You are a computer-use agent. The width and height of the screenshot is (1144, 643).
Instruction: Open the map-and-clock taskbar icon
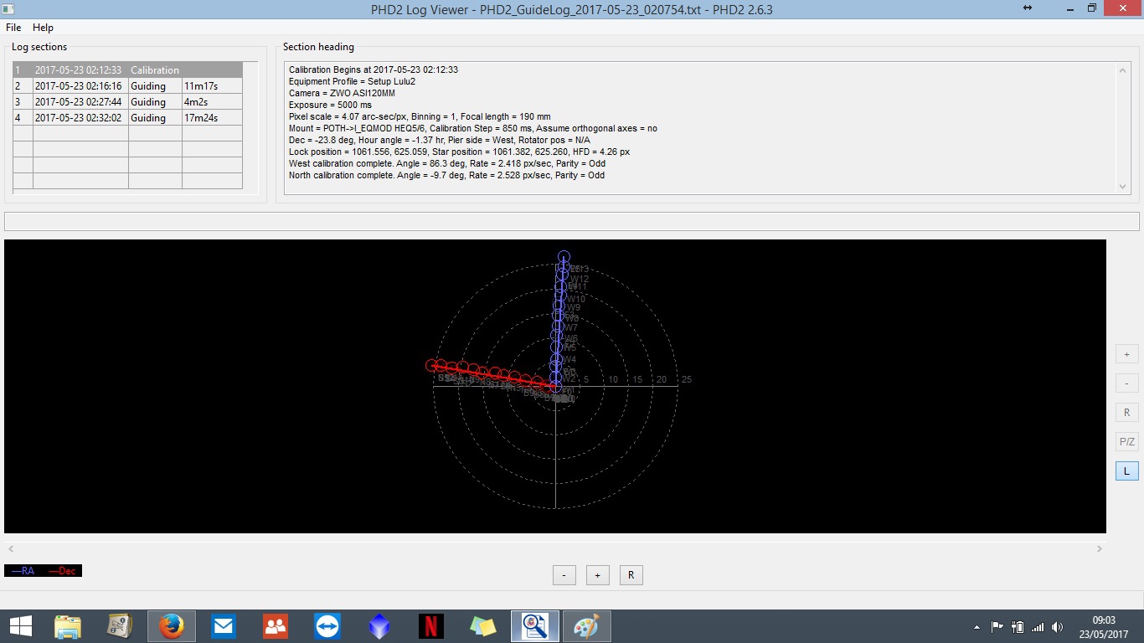coord(120,626)
